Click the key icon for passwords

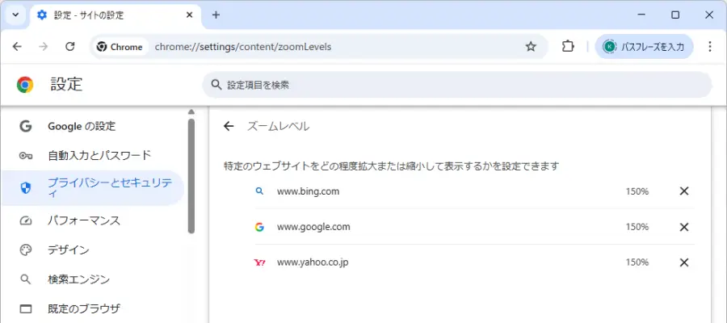click(x=26, y=156)
